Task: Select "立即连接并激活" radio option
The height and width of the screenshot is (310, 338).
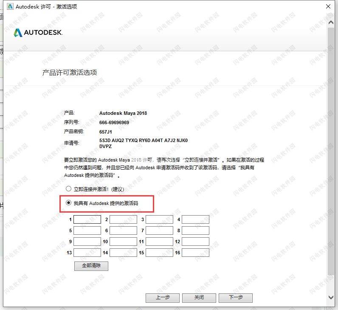Action: click(x=68, y=189)
